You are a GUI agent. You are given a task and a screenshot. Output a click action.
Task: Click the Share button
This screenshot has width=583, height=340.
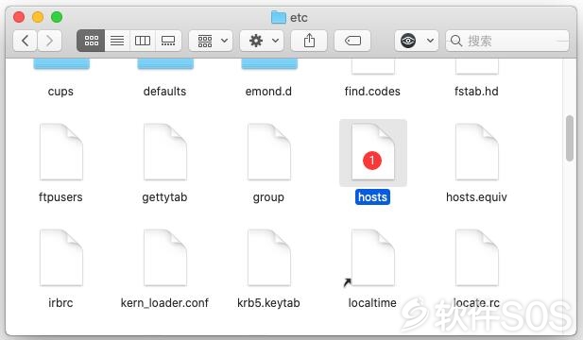[x=309, y=41]
